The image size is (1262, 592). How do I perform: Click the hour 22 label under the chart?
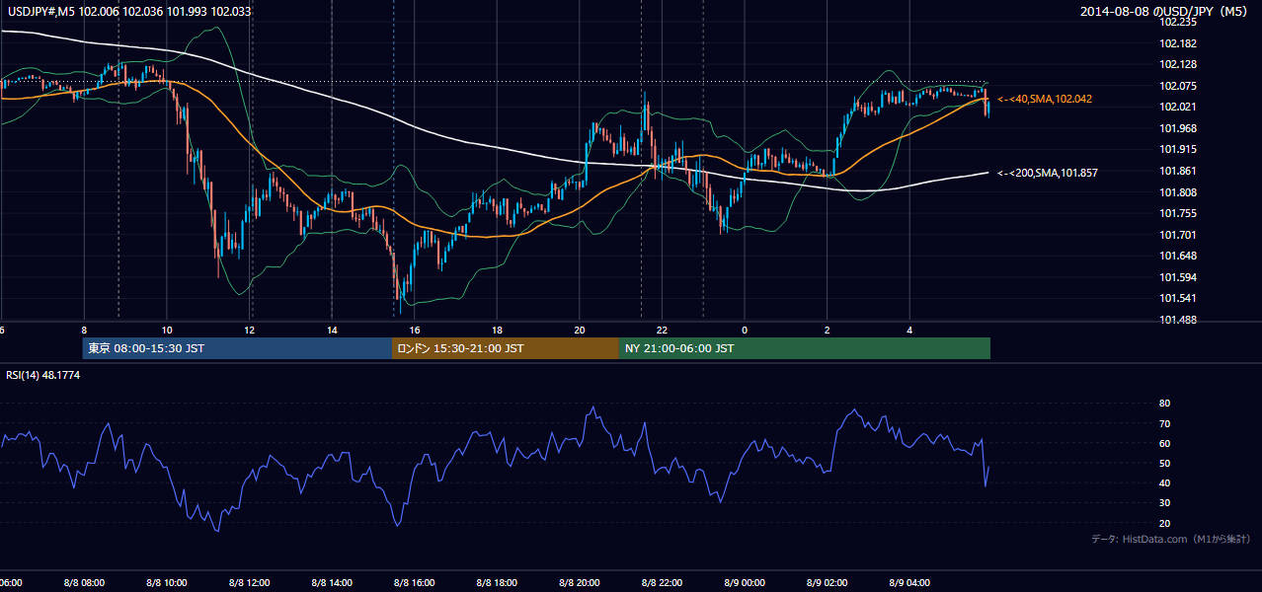[662, 331]
